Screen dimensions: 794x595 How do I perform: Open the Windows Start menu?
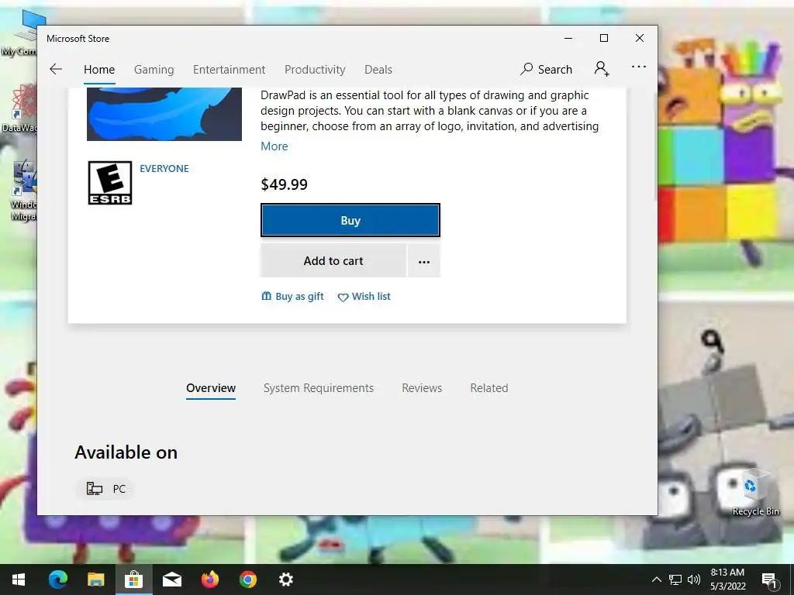19,580
